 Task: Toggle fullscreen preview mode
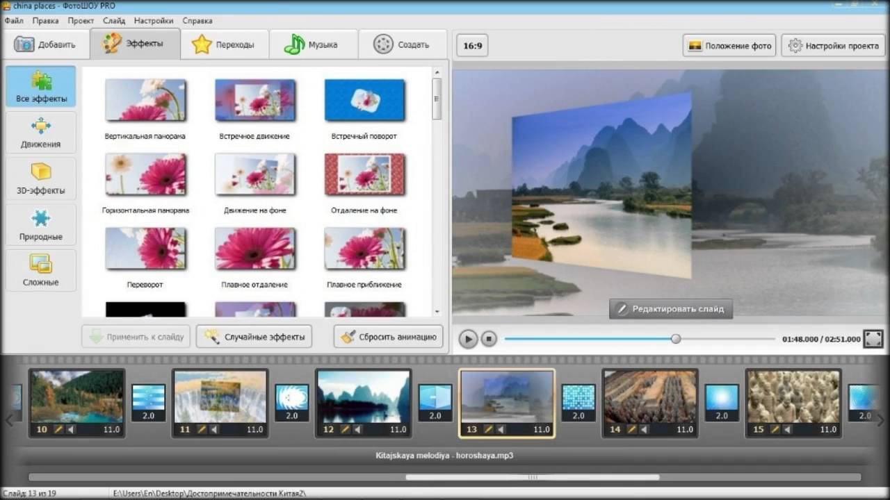(x=874, y=339)
